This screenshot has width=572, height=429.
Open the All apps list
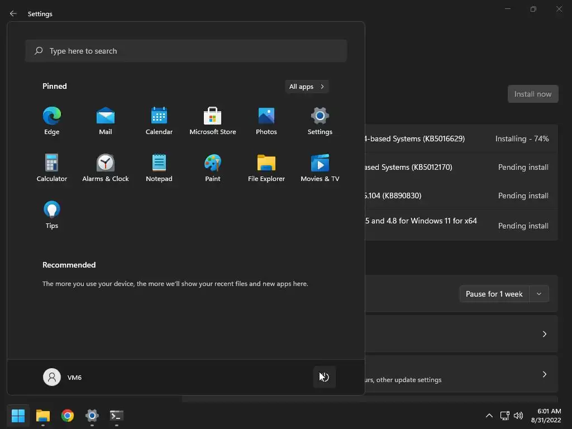(x=307, y=87)
